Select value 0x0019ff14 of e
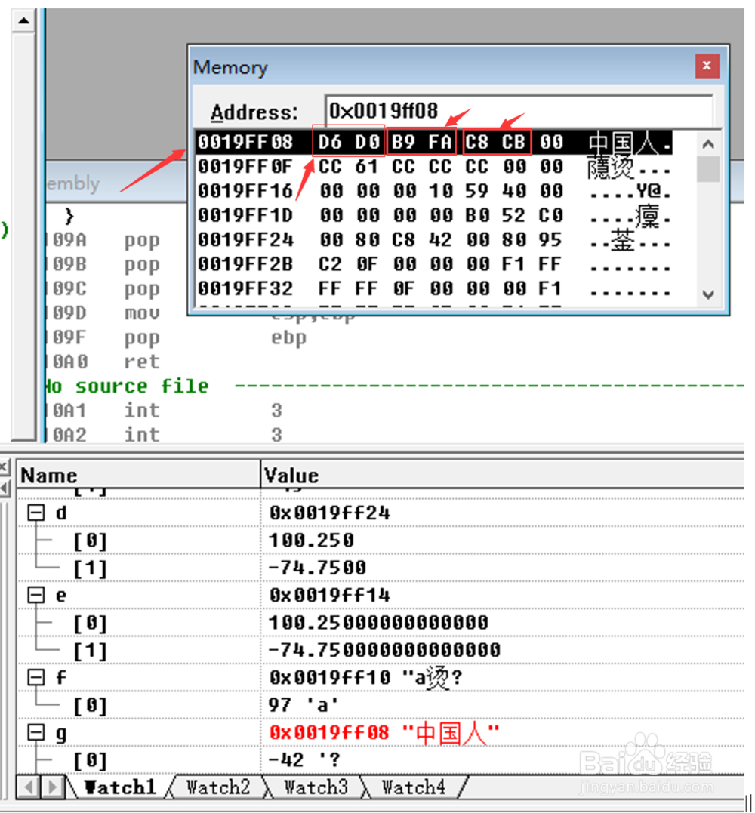This screenshot has height=813, width=755. (x=330, y=595)
